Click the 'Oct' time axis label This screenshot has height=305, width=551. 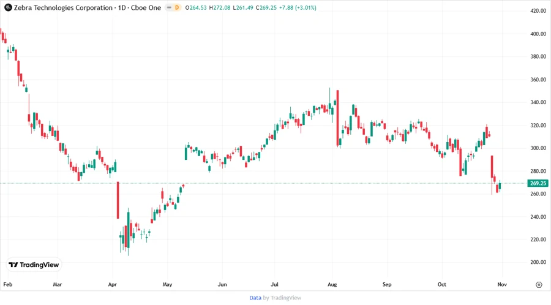441,284
